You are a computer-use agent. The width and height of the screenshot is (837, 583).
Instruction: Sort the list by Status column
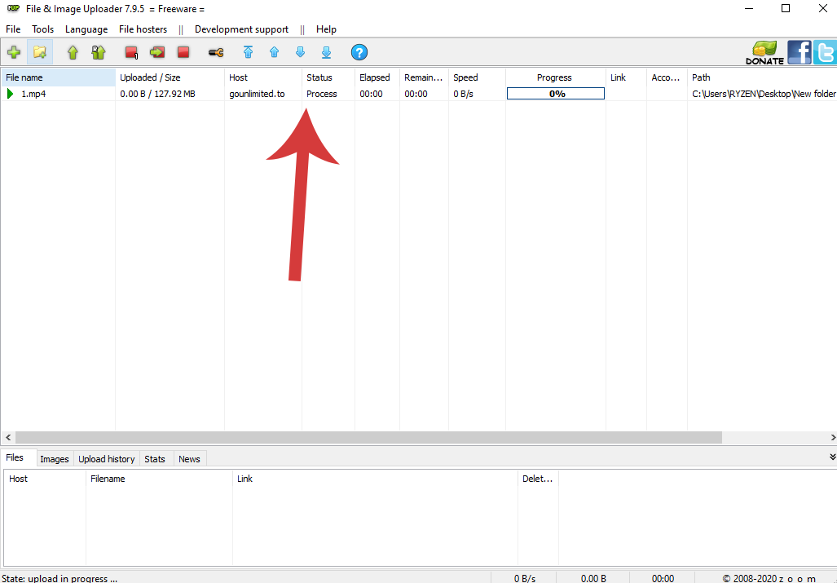pyautogui.click(x=319, y=77)
